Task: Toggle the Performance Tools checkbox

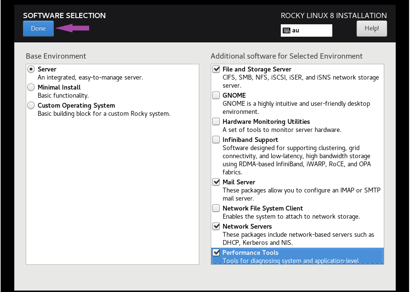Action: click(x=216, y=252)
